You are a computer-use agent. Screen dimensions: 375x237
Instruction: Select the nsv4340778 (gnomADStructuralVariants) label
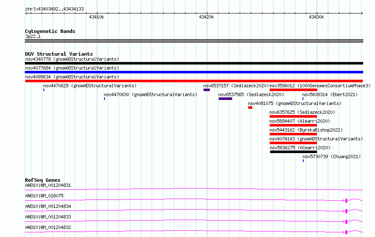[72, 59]
